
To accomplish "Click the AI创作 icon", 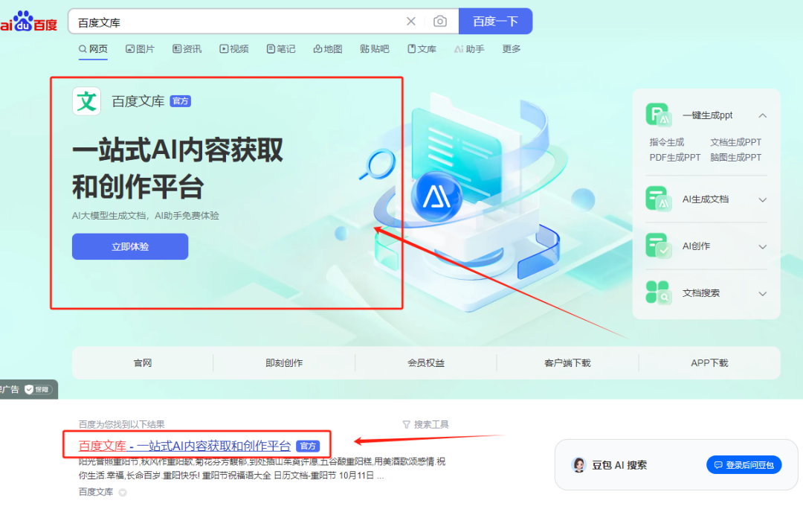I will [658, 246].
